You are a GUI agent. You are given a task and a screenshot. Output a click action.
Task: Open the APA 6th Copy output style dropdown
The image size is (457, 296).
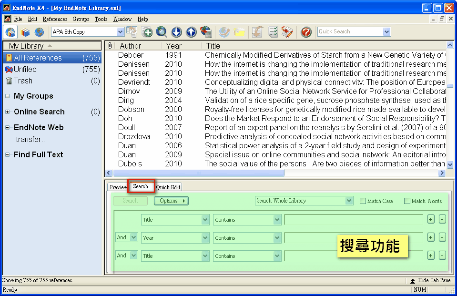pos(120,32)
